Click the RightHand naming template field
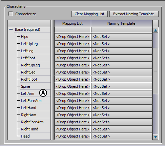Viewport: 165px width, 146px height. click(x=122, y=129)
